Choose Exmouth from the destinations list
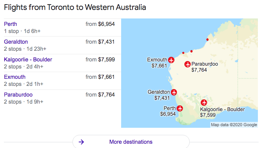 point(15,77)
